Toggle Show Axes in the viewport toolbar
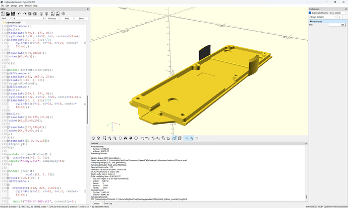 186,138
